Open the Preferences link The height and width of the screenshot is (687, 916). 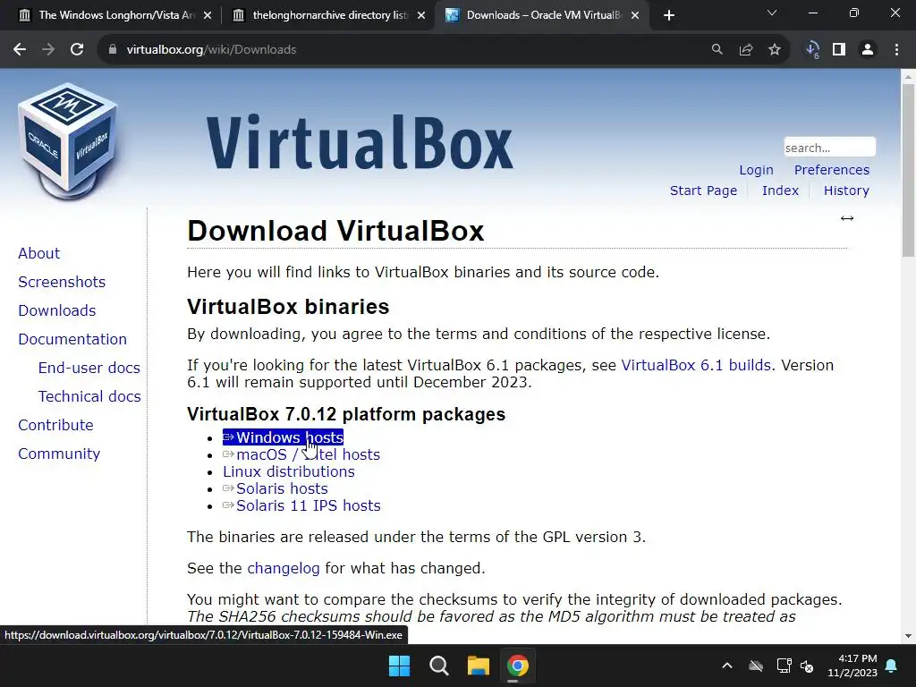[x=831, y=170]
